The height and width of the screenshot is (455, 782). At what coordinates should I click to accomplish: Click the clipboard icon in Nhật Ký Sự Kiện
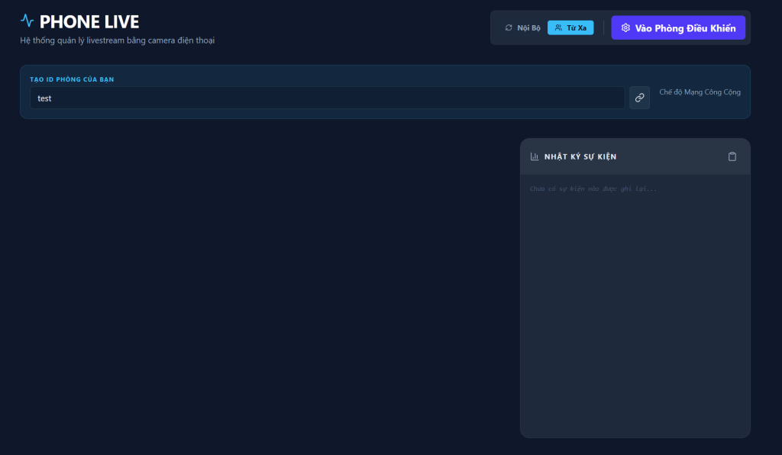[x=732, y=157]
